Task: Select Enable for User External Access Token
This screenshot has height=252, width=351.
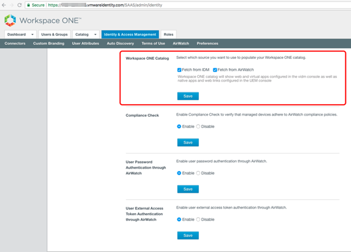Action: coord(179,220)
